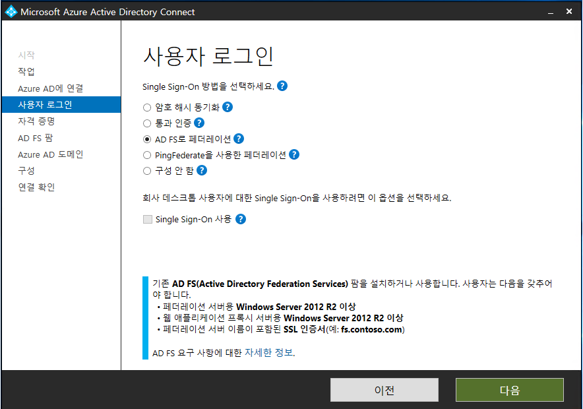Click the window title Microsoft Azure Active Directory Connect
This screenshot has width=583, height=409.
(107, 12)
